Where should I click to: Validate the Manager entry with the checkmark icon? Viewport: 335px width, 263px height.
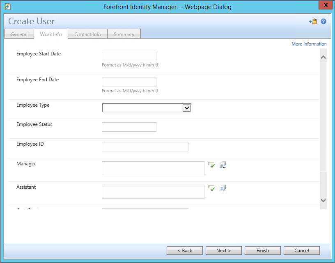click(211, 165)
